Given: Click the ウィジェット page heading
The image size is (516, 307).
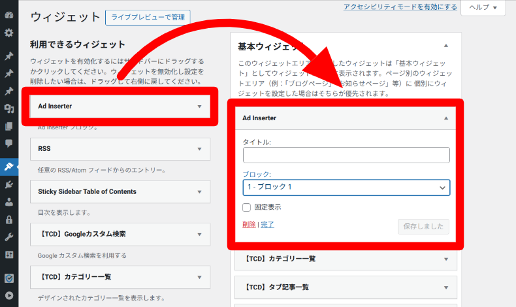Looking at the screenshot, I should click(x=65, y=17).
